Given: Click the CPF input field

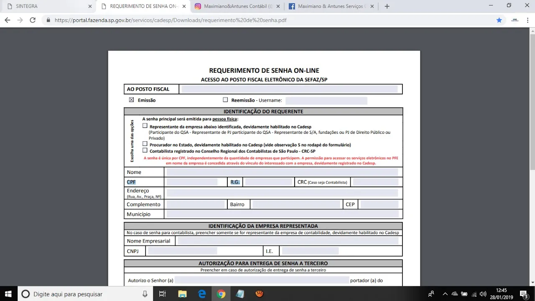Looking at the screenshot, I should click(192, 182).
